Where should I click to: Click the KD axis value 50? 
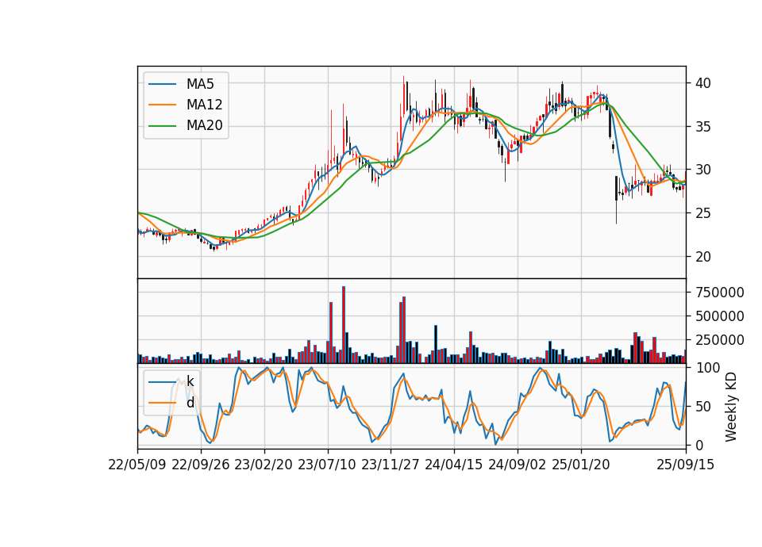[702, 407]
